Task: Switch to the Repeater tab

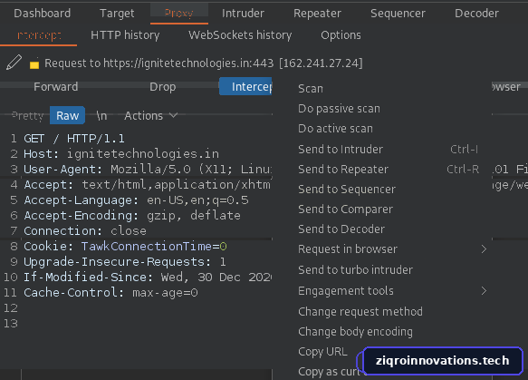Action: click(x=317, y=13)
